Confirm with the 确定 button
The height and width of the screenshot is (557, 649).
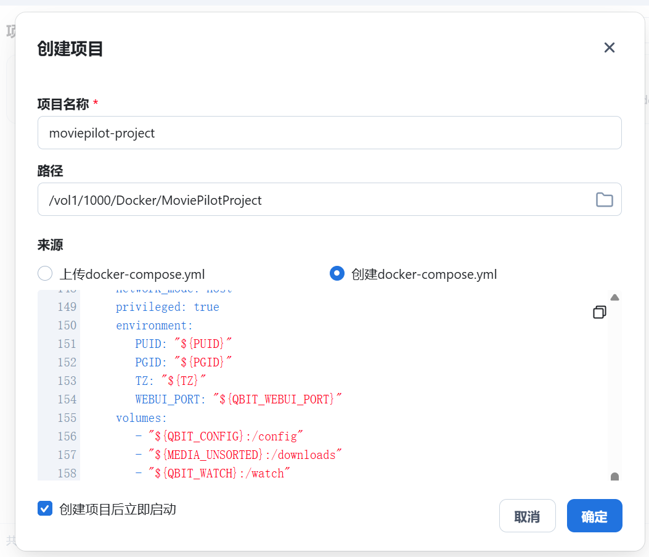click(x=594, y=516)
